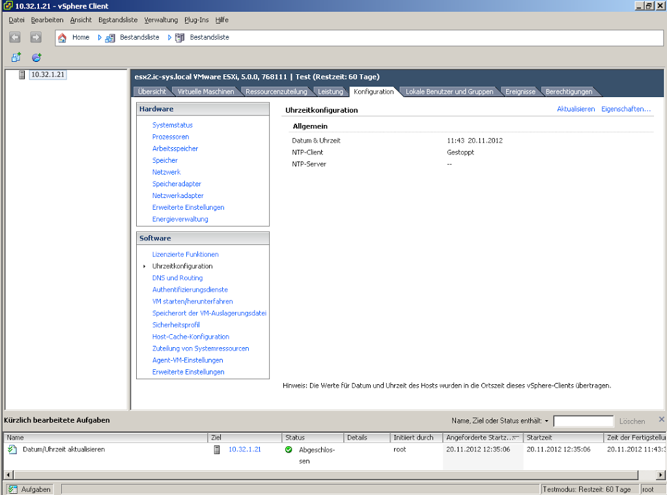The image size is (667, 495).
Task: Click the task filter text field
Action: (583, 421)
